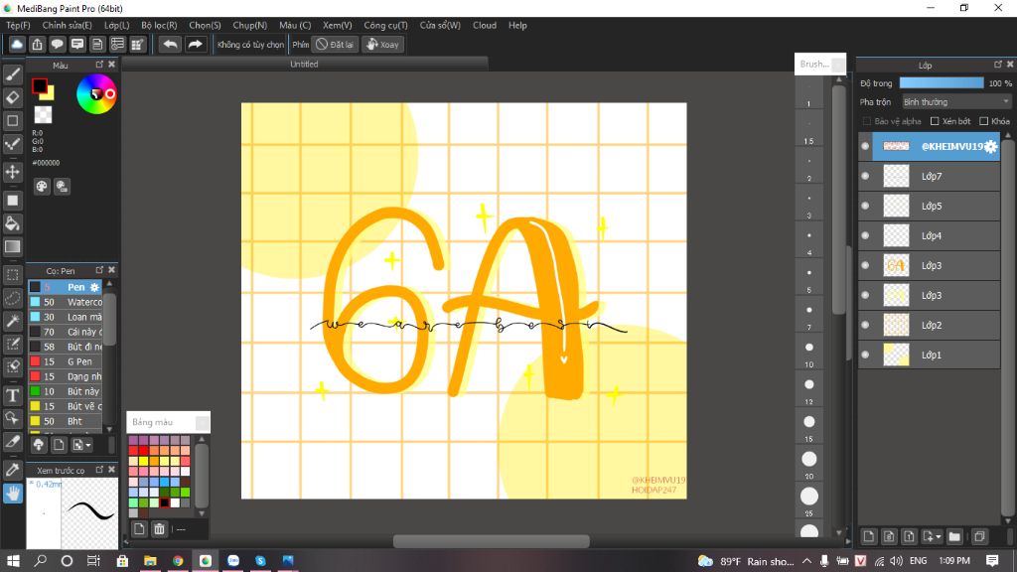The image size is (1017, 572).
Task: Open the Lớp(L) menu
Action: 117,25
